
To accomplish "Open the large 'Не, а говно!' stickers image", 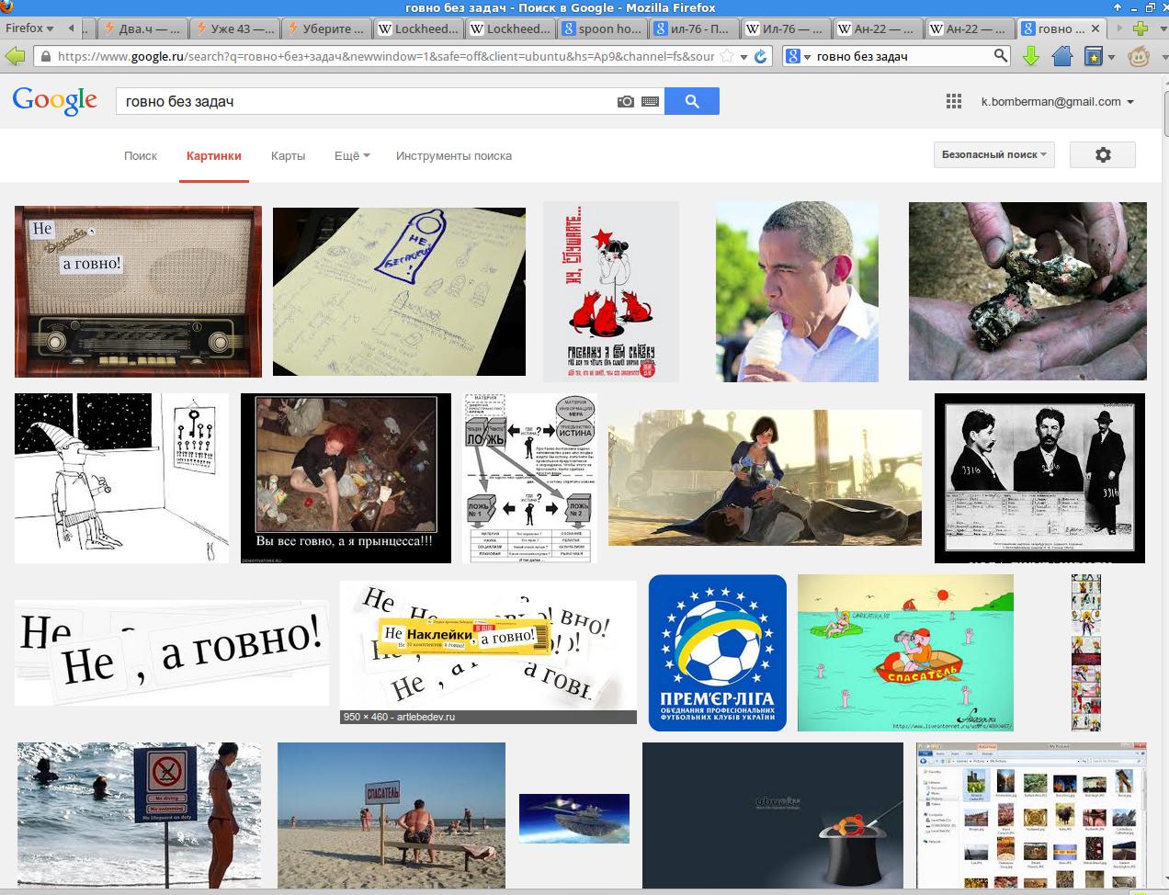I will [x=172, y=652].
